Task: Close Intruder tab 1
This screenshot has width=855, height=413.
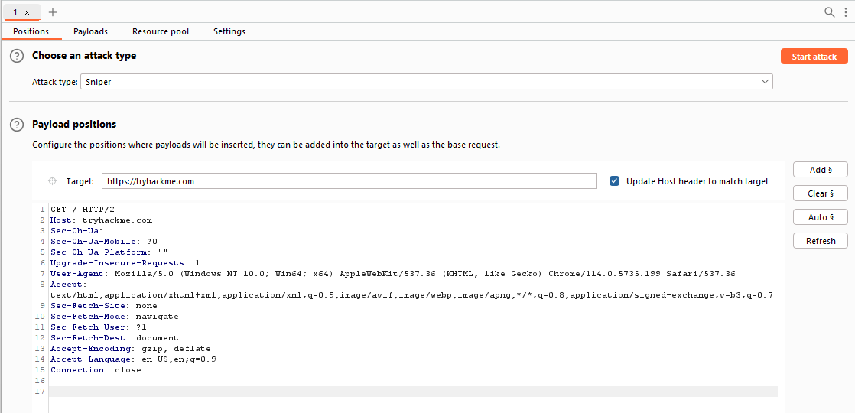Action: (x=28, y=12)
